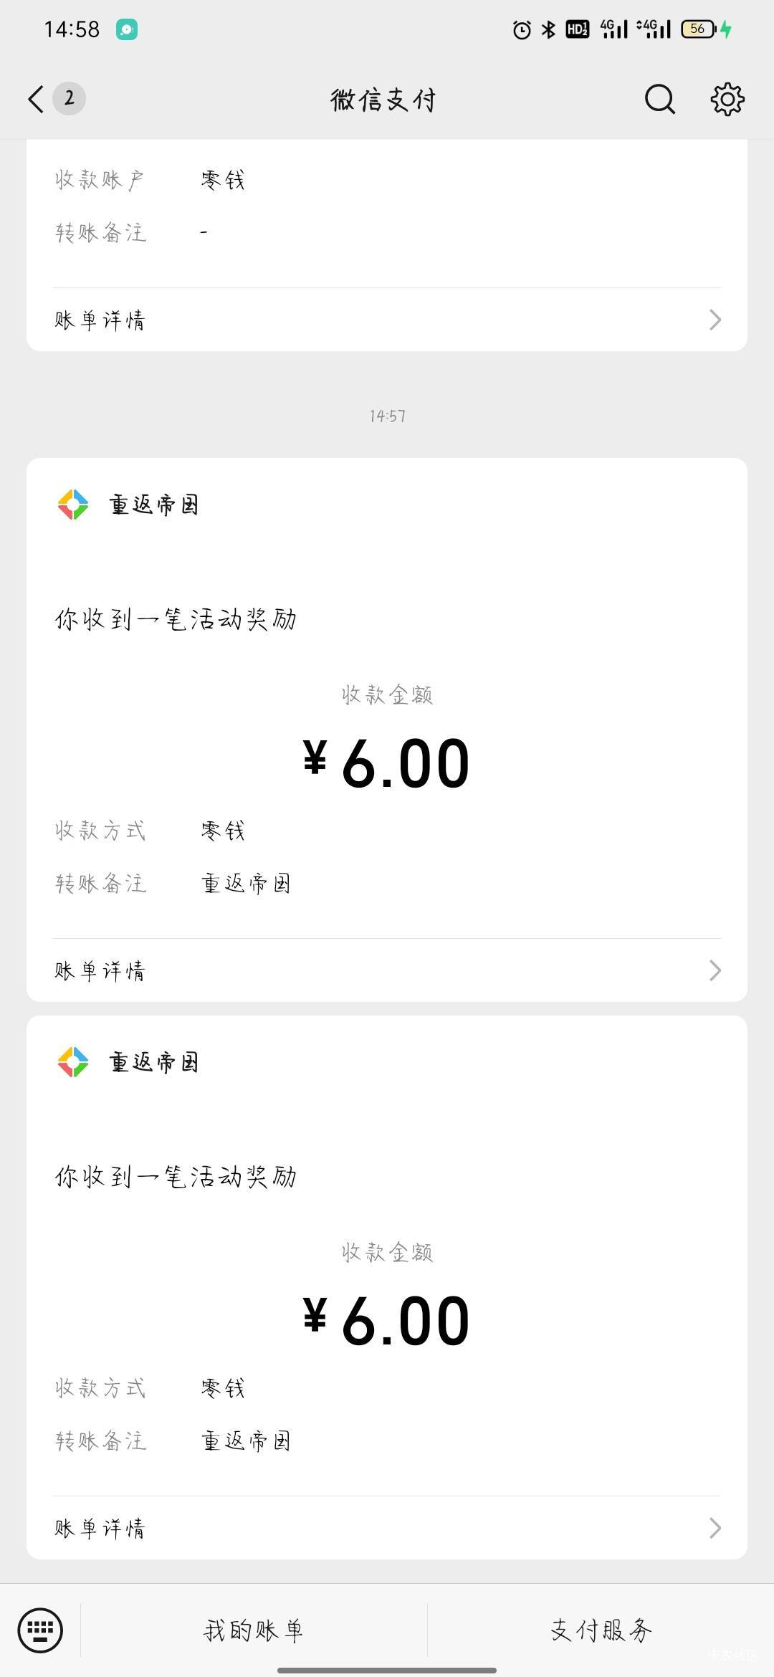Tap the battery indicator in status bar
This screenshot has width=774, height=1677.
pos(698,29)
